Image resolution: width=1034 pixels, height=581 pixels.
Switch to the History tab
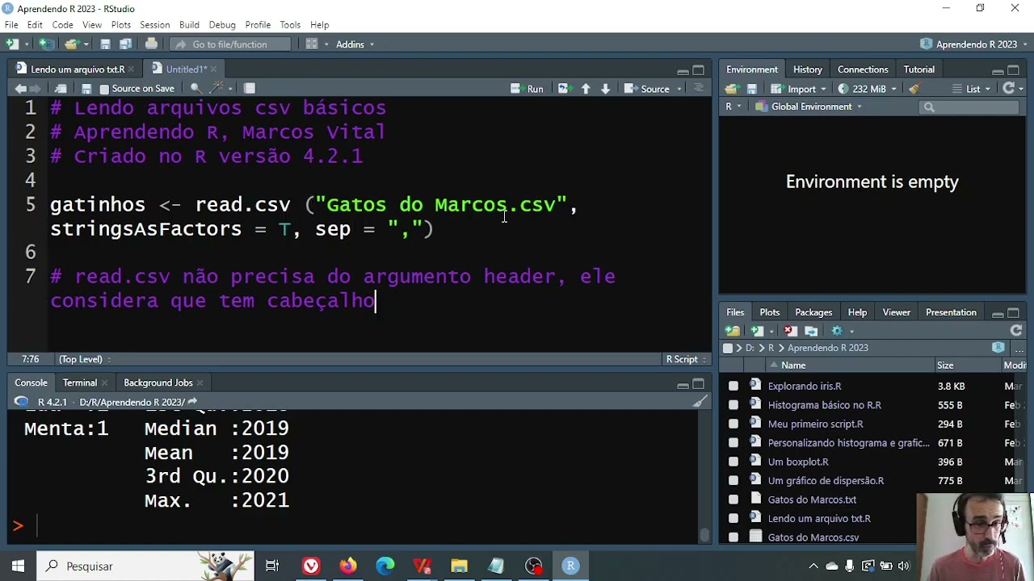point(808,69)
